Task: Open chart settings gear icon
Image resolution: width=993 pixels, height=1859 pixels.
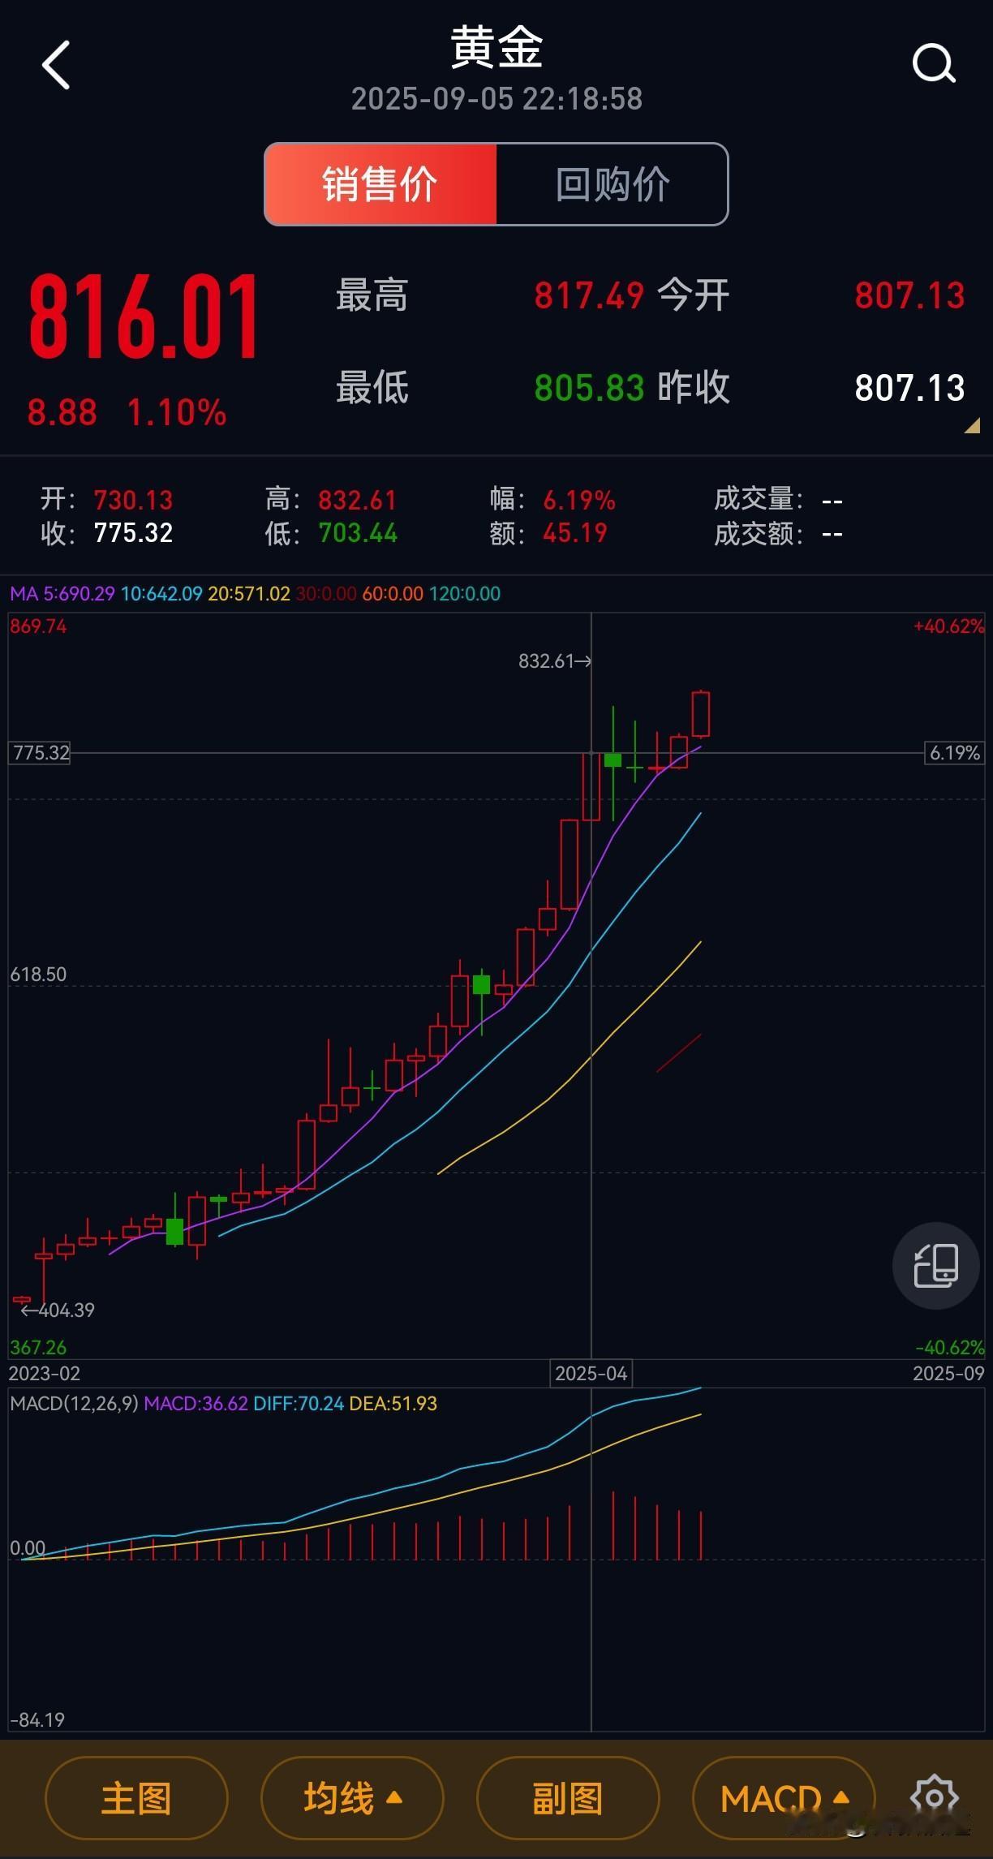Action: (935, 1797)
